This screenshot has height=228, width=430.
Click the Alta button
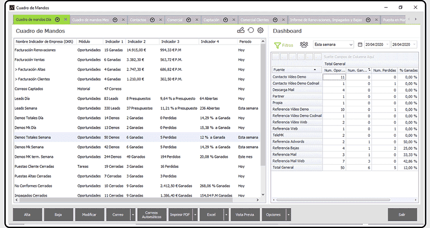pyautogui.click(x=27, y=215)
